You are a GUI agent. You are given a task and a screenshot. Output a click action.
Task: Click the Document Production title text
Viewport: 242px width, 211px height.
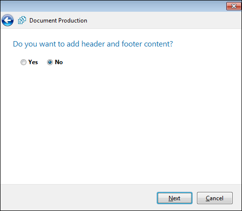click(58, 21)
